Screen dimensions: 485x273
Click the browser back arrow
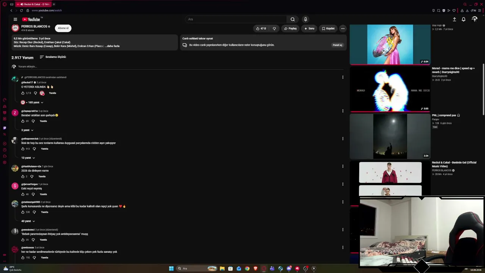pyautogui.click(x=11, y=11)
